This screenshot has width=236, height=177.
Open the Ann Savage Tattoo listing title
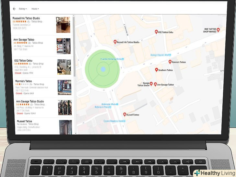pos(24,40)
